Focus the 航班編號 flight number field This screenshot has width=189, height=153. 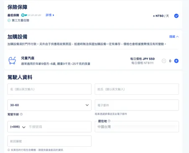pyautogui.click(x=49, y=141)
